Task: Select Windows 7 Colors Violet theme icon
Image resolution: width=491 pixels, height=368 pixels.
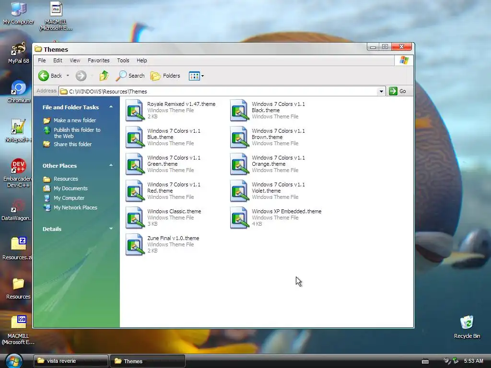Action: tap(239, 191)
